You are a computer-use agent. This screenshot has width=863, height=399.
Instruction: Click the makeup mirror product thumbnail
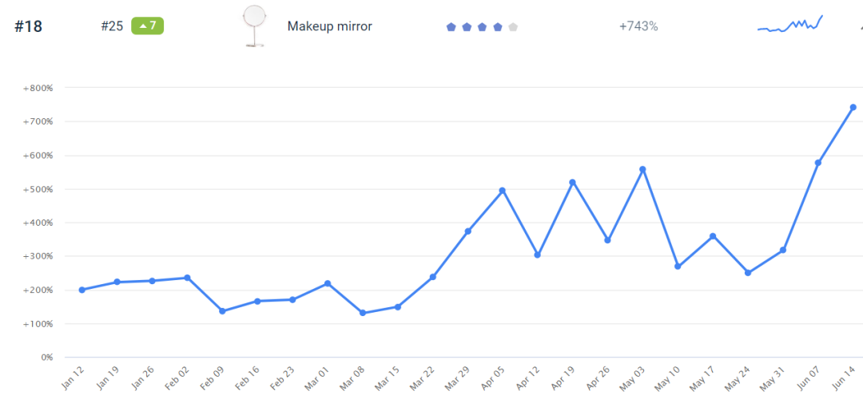[x=255, y=26]
